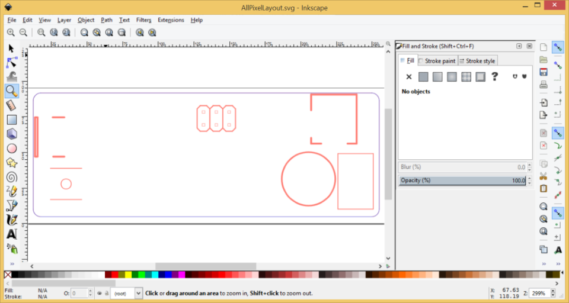Click the Duplicate object icon
This screenshot has width=569, height=303.
point(544,249)
